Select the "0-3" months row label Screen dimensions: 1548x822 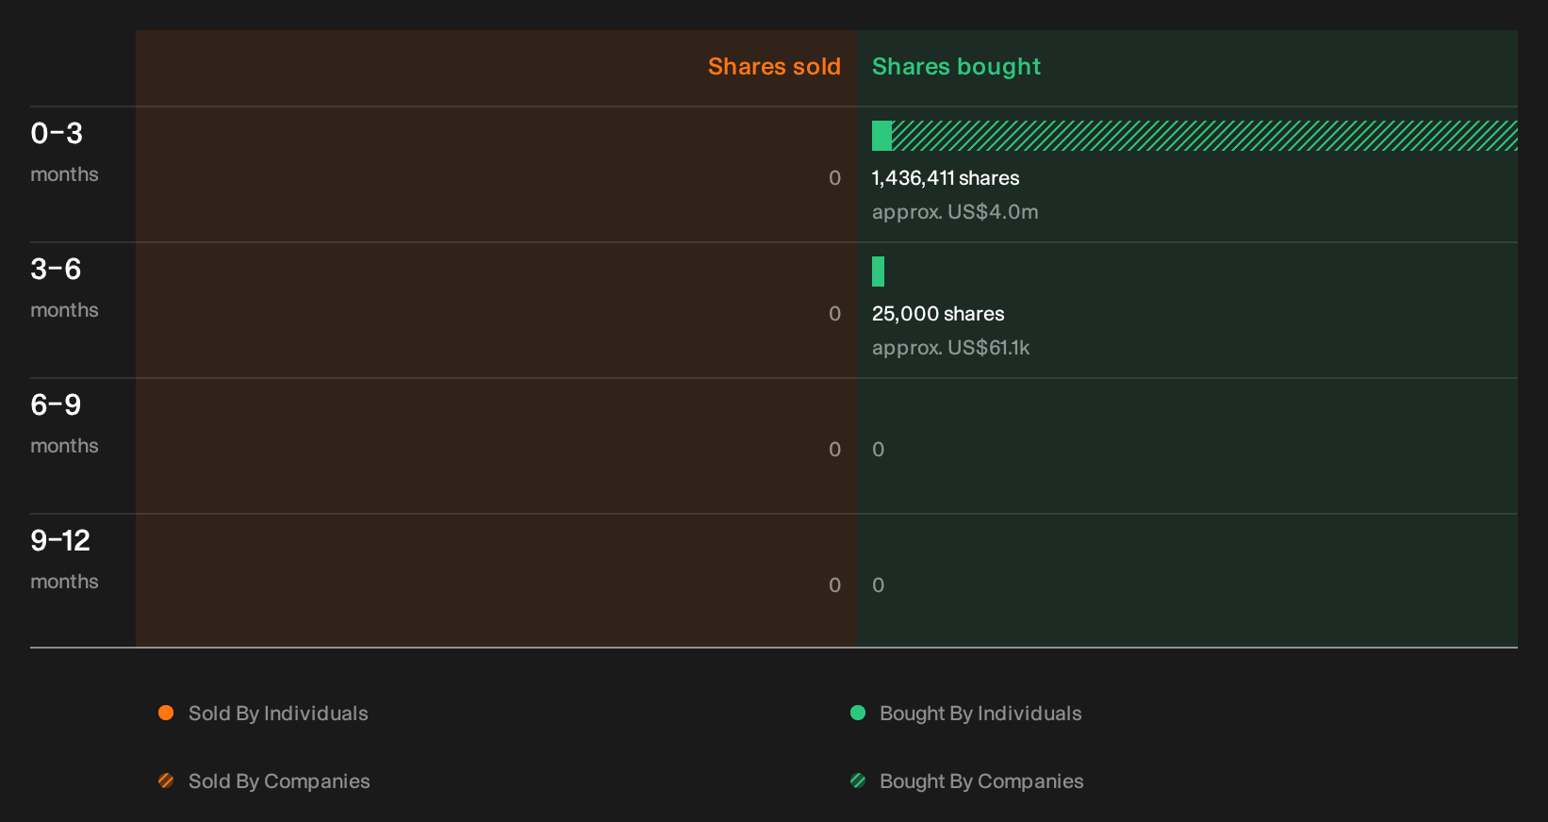click(x=57, y=134)
